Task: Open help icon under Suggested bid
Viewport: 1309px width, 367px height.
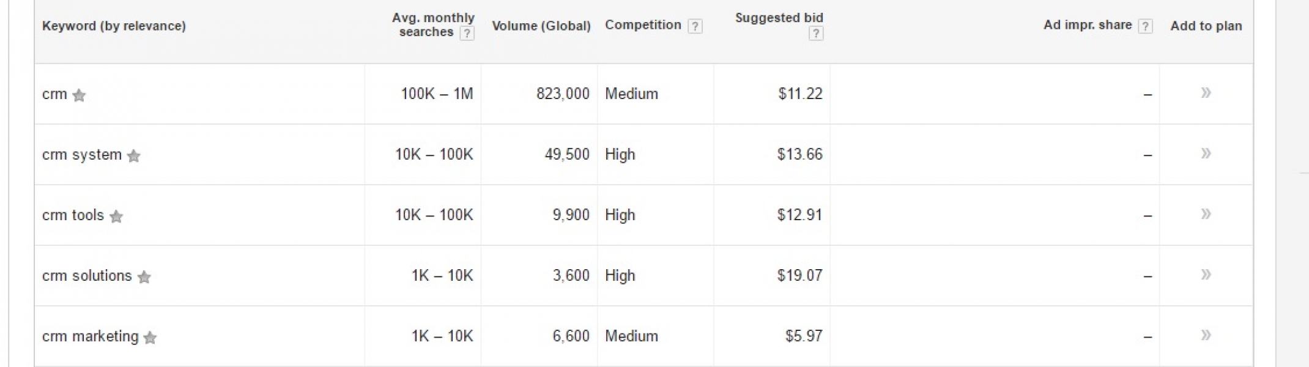Action: 815,34
